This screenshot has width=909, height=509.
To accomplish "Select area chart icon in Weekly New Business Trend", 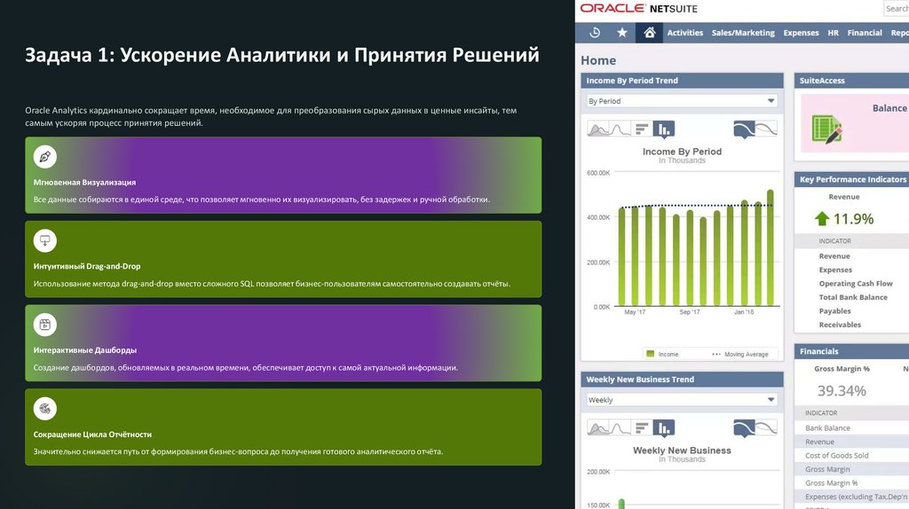I will (x=597, y=428).
